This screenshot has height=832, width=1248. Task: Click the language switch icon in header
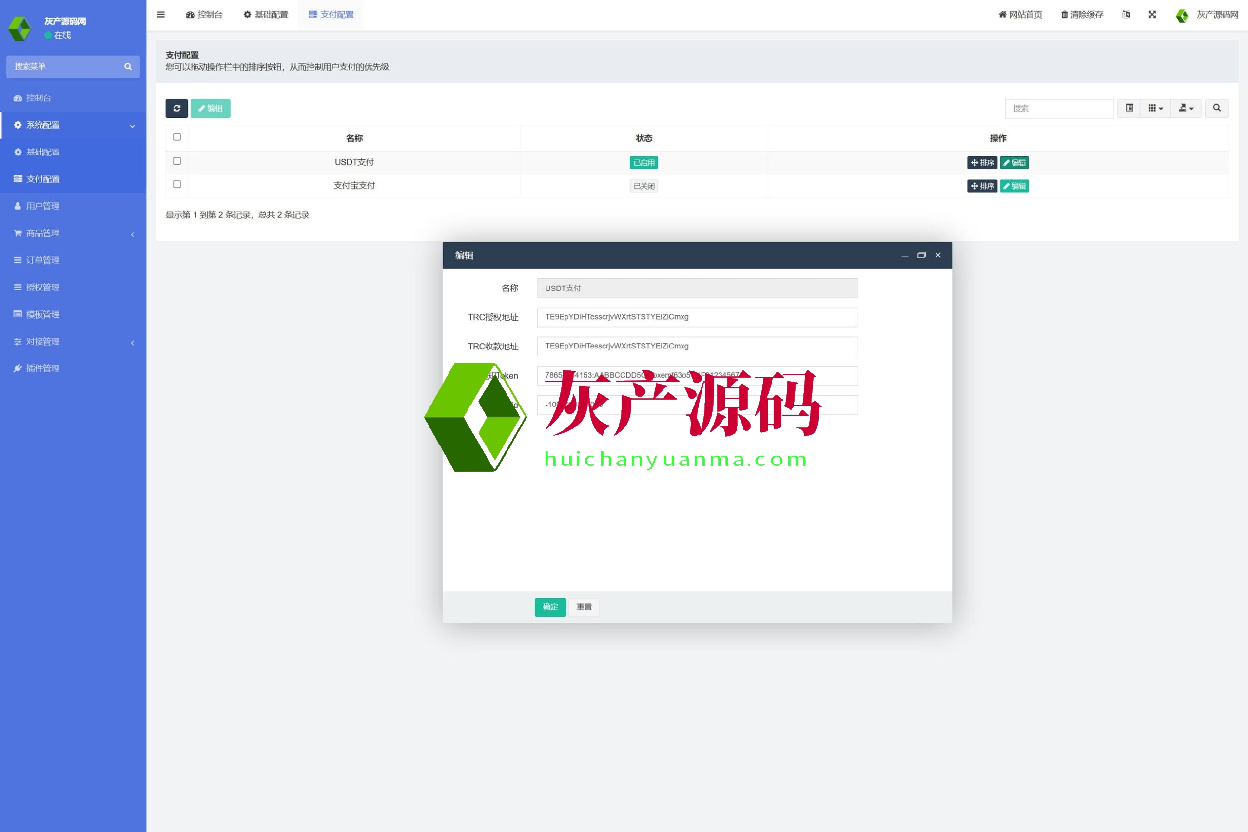pyautogui.click(x=1126, y=14)
